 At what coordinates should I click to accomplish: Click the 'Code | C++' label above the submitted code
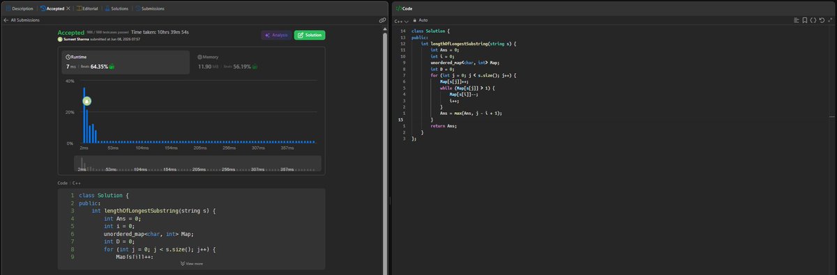70,183
